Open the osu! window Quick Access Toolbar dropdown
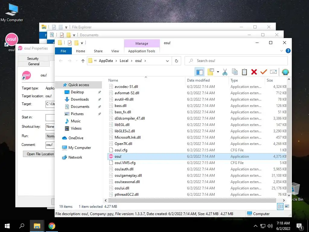 pyautogui.click(x=82, y=43)
